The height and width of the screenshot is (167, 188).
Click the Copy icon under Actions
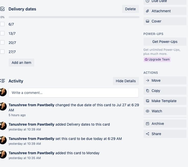pos(147,91)
